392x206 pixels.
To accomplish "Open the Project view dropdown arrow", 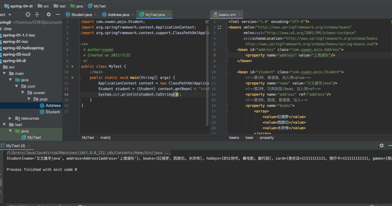I will coord(10,15).
